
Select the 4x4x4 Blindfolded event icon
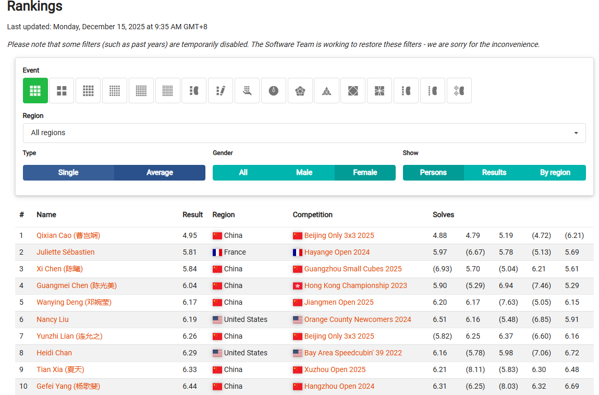pos(406,91)
